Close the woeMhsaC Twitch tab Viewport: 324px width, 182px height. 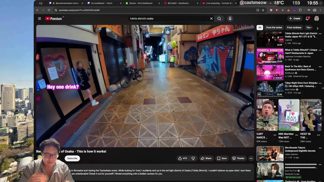(x=121, y=3)
